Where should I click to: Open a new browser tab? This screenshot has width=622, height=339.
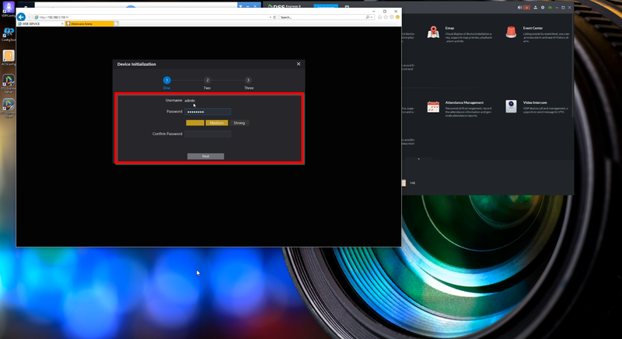(116, 24)
